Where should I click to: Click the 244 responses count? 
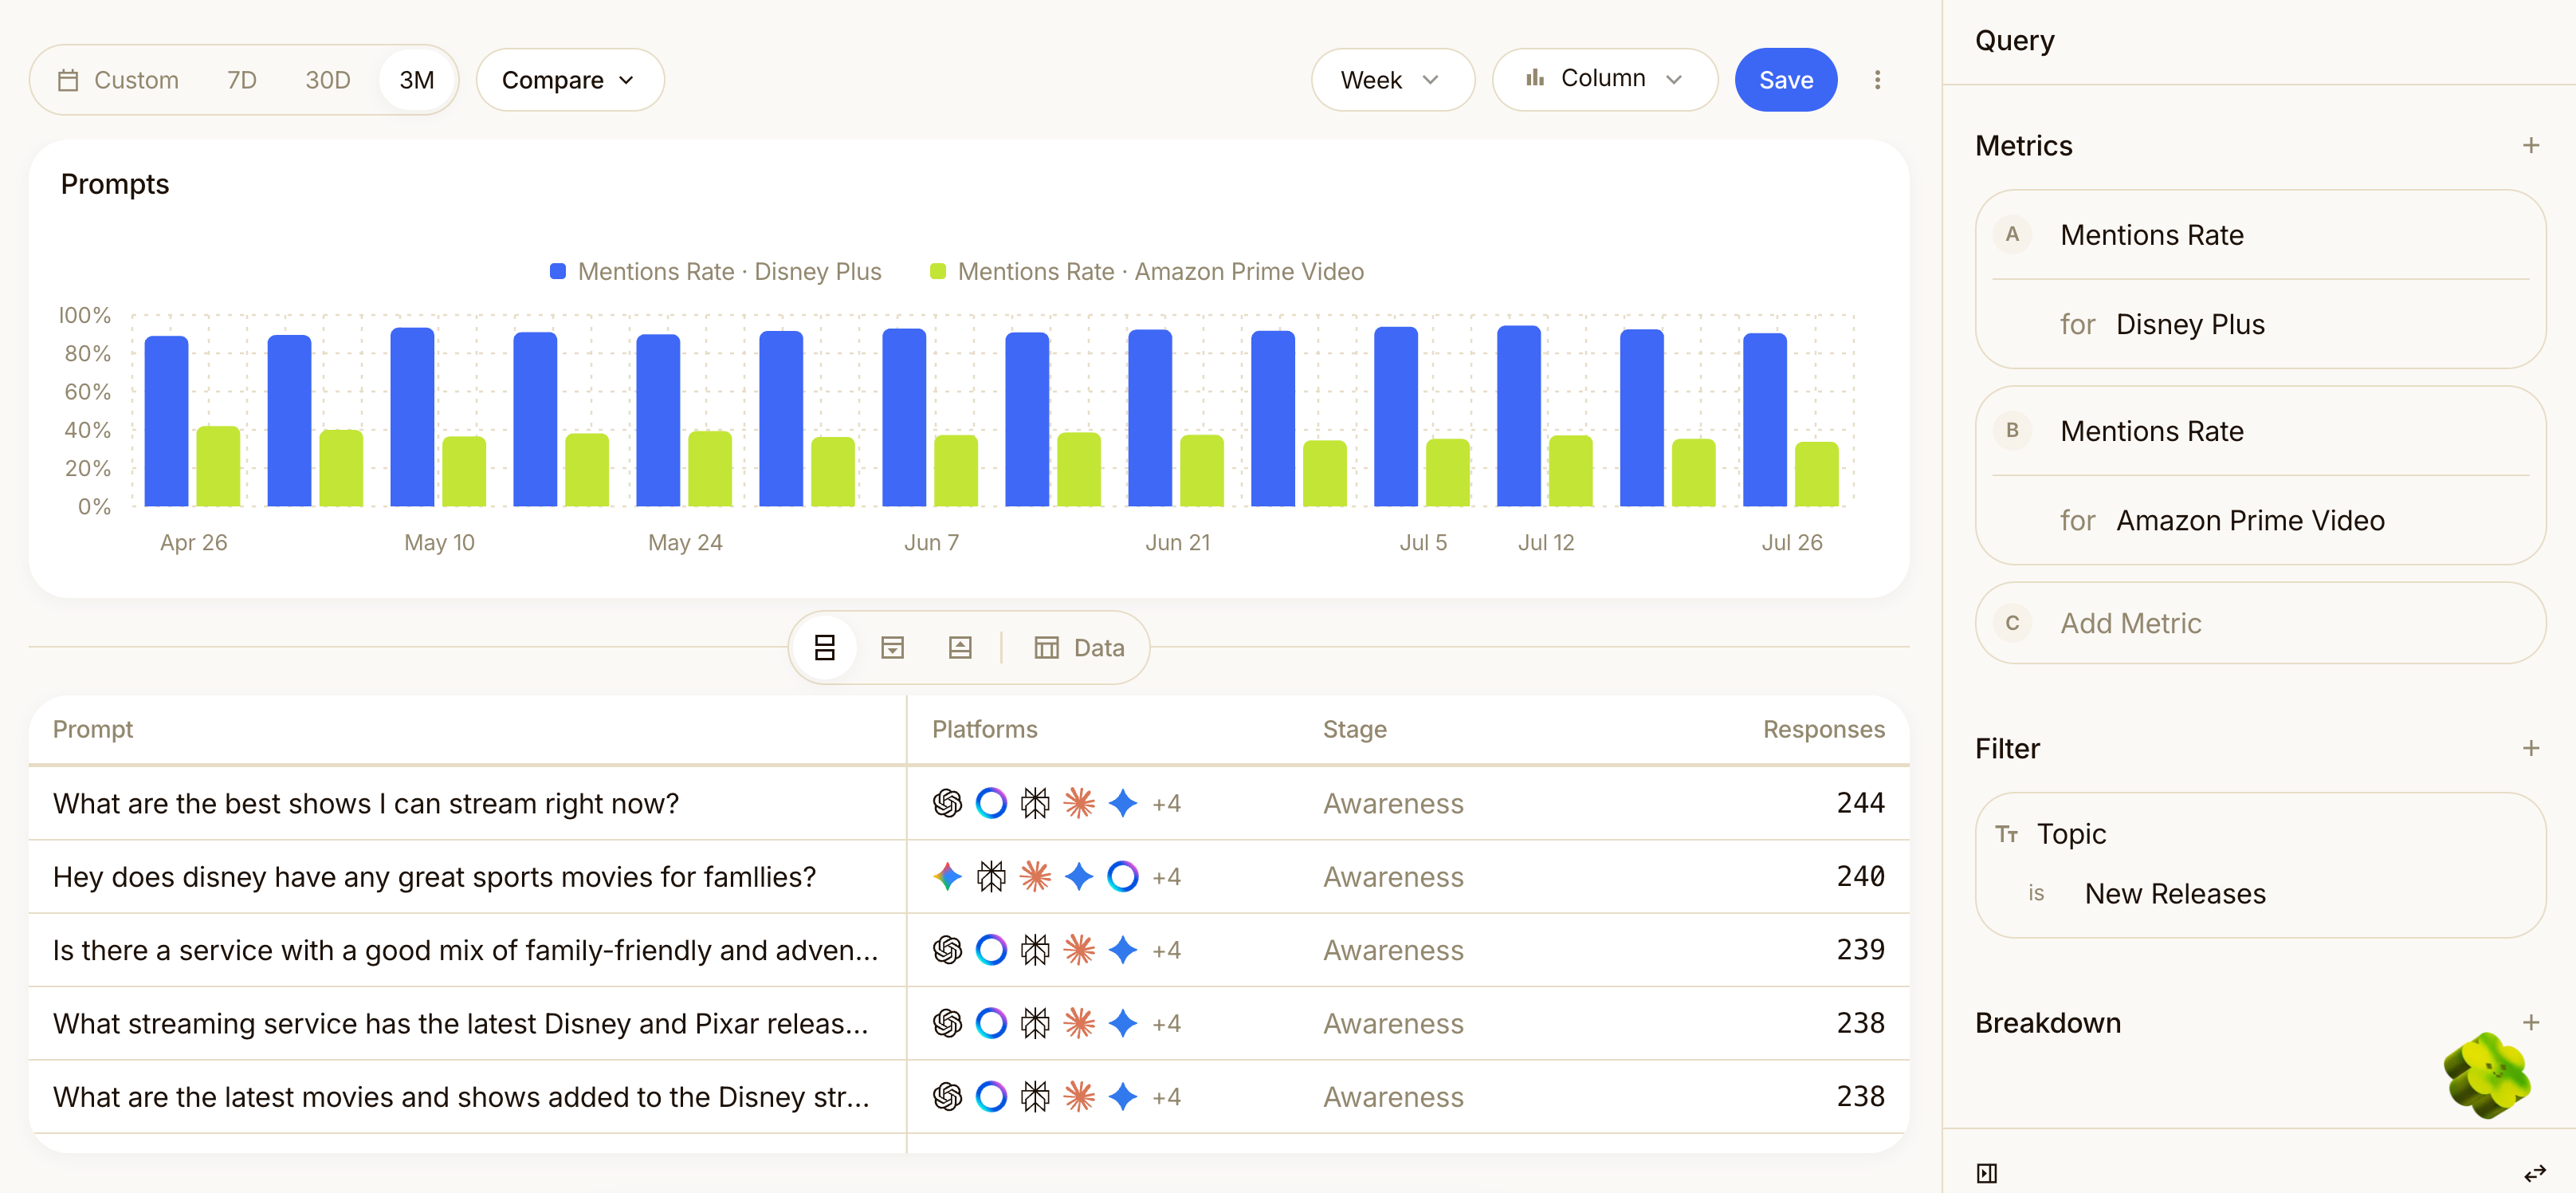(1860, 804)
